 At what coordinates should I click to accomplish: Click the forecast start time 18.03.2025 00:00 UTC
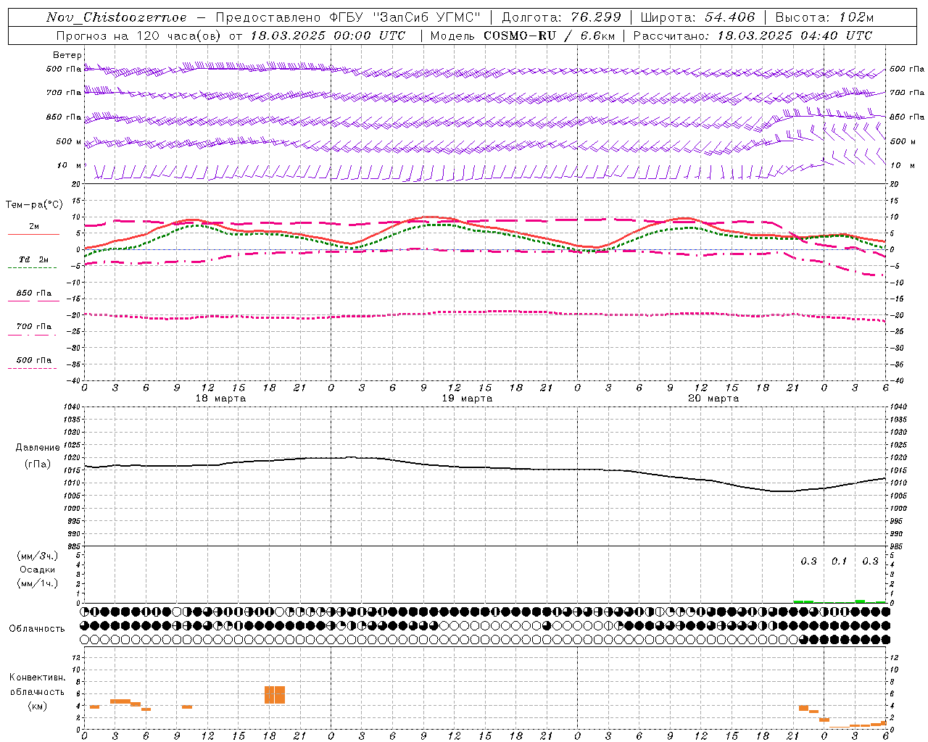[328, 36]
